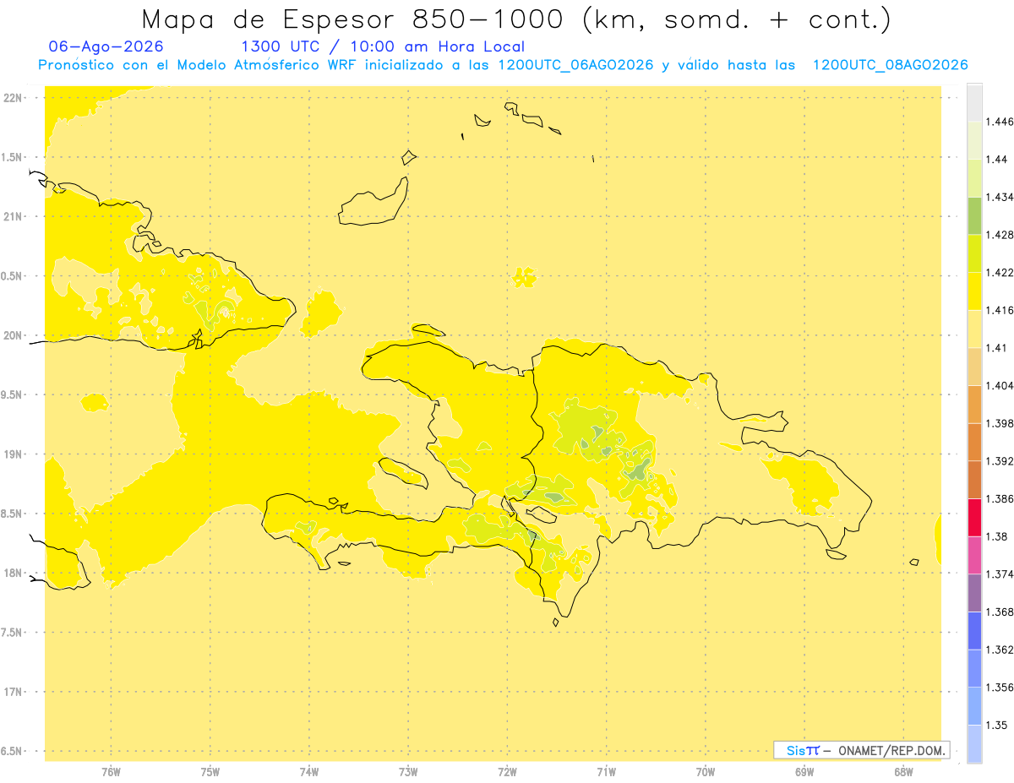Click the initialization time "1200UTC_06AGO2026"

coord(575,65)
